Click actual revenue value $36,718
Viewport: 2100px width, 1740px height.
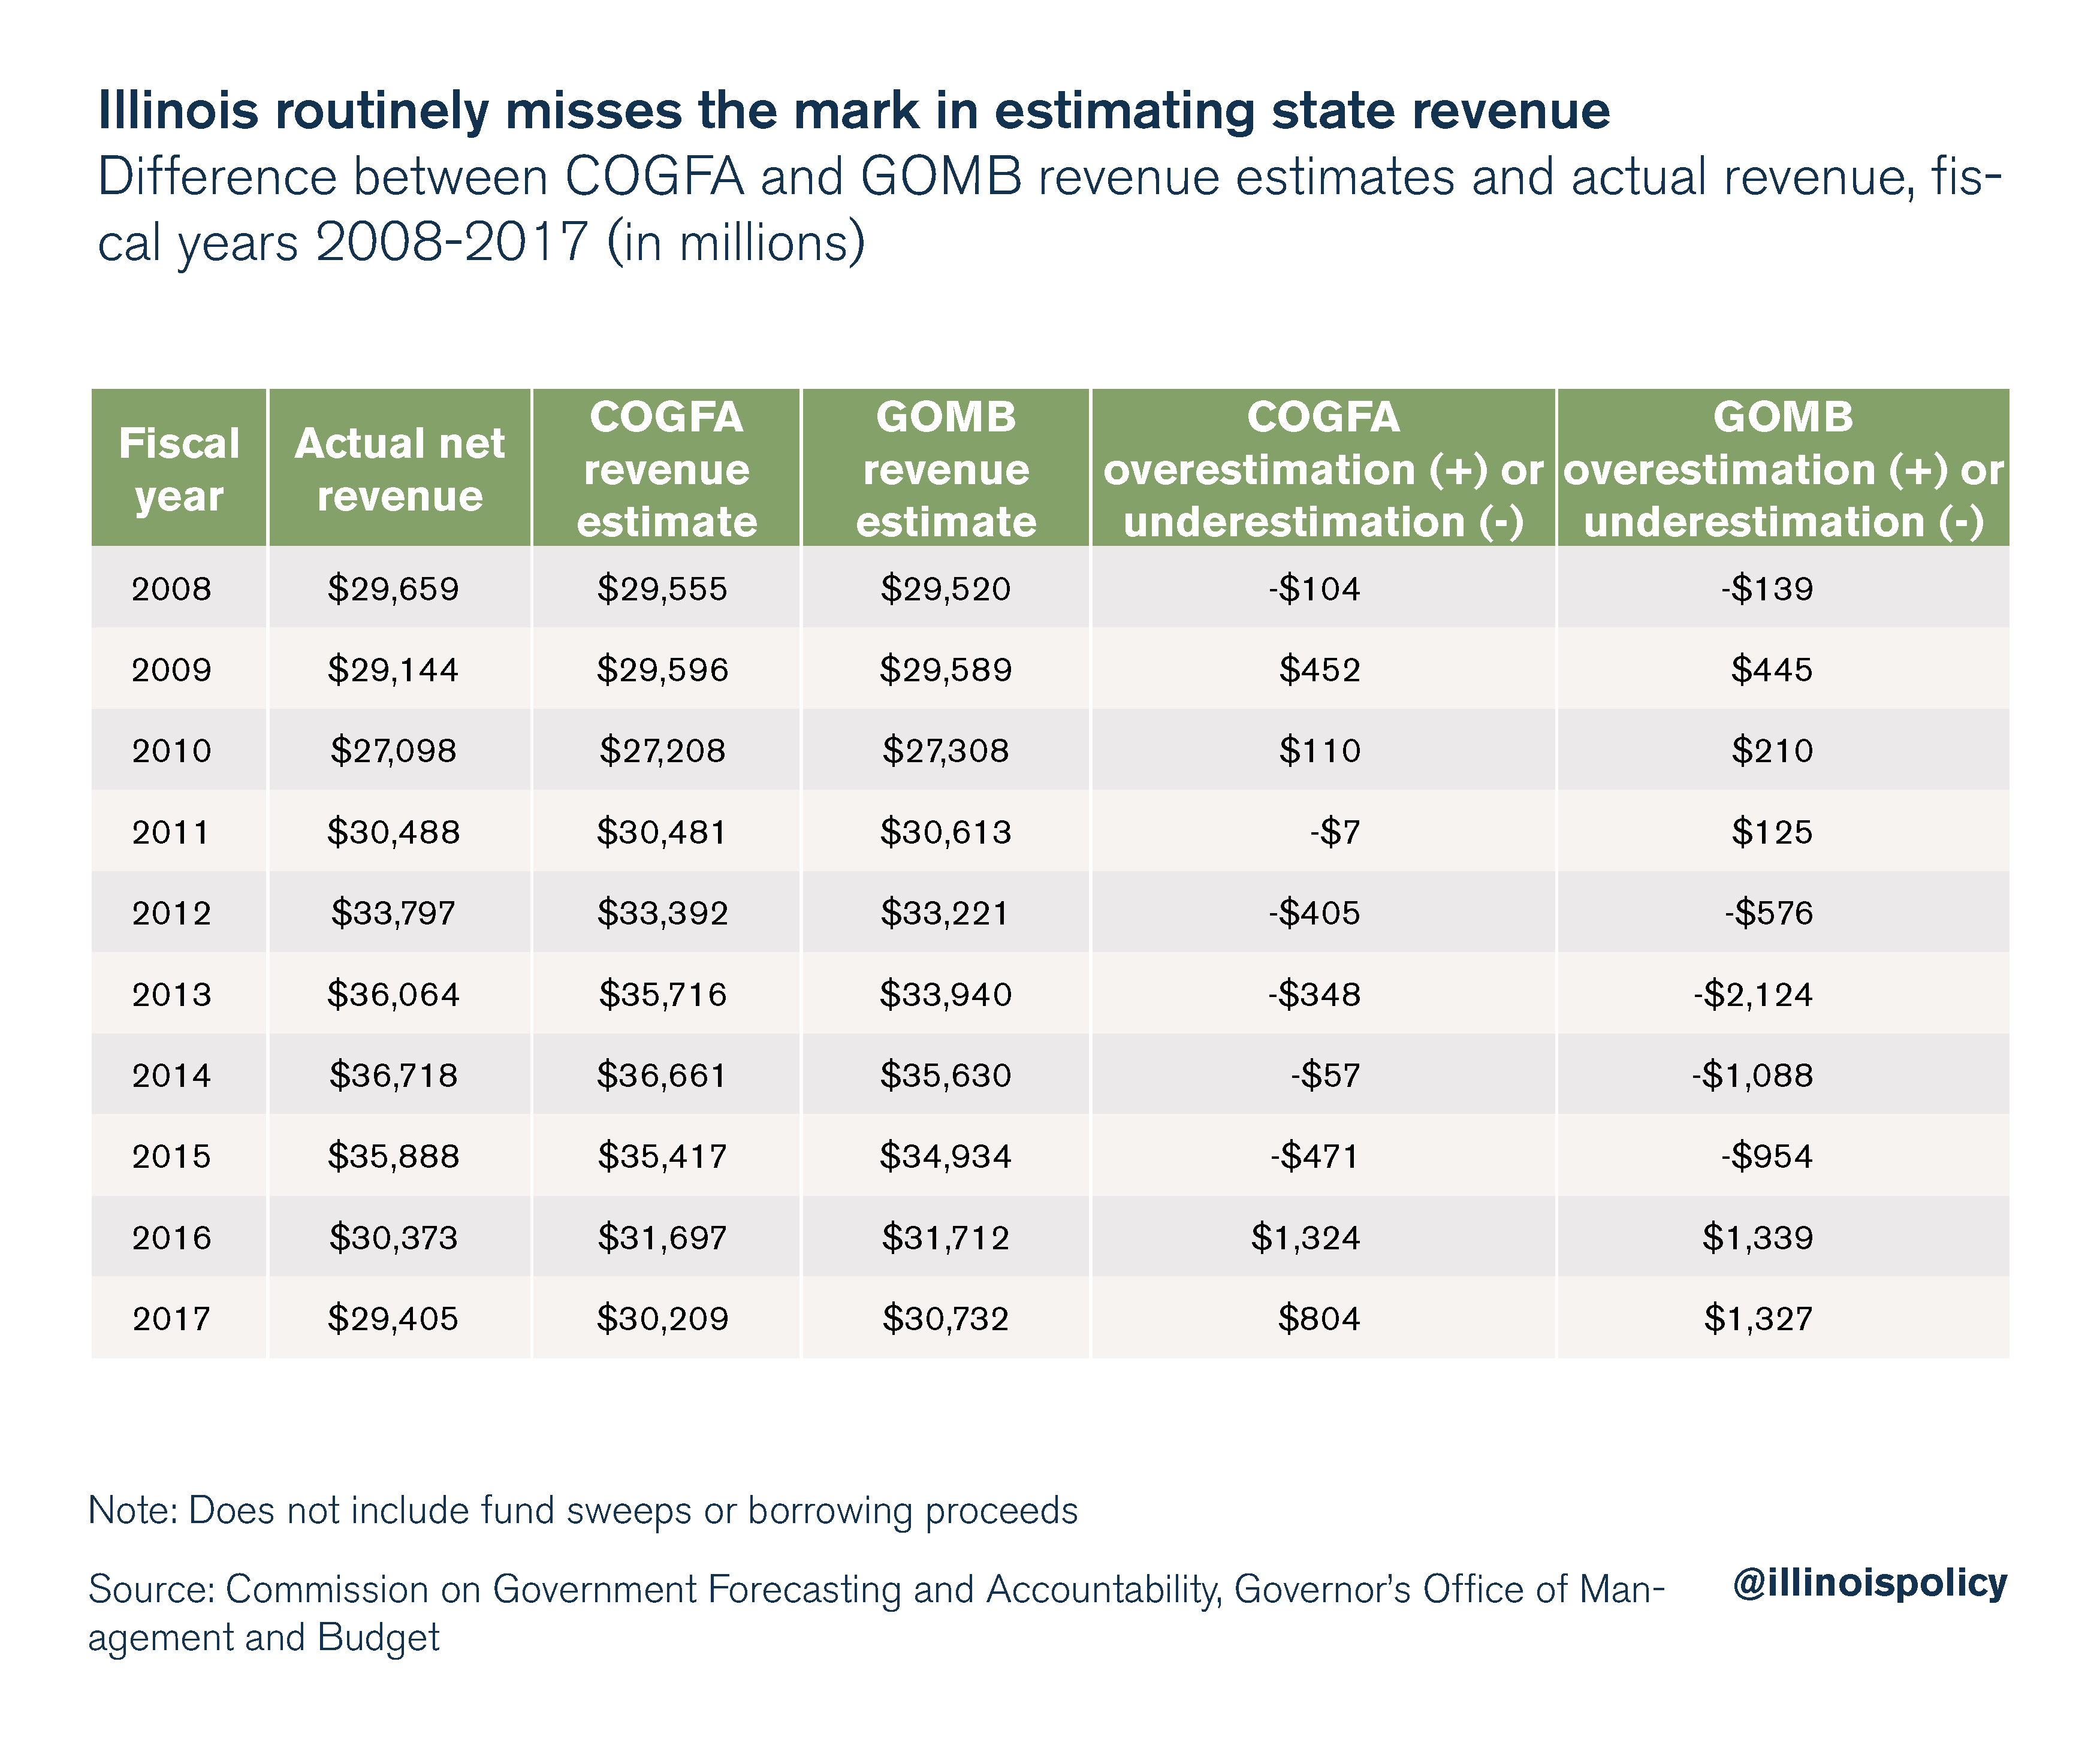click(x=393, y=1075)
